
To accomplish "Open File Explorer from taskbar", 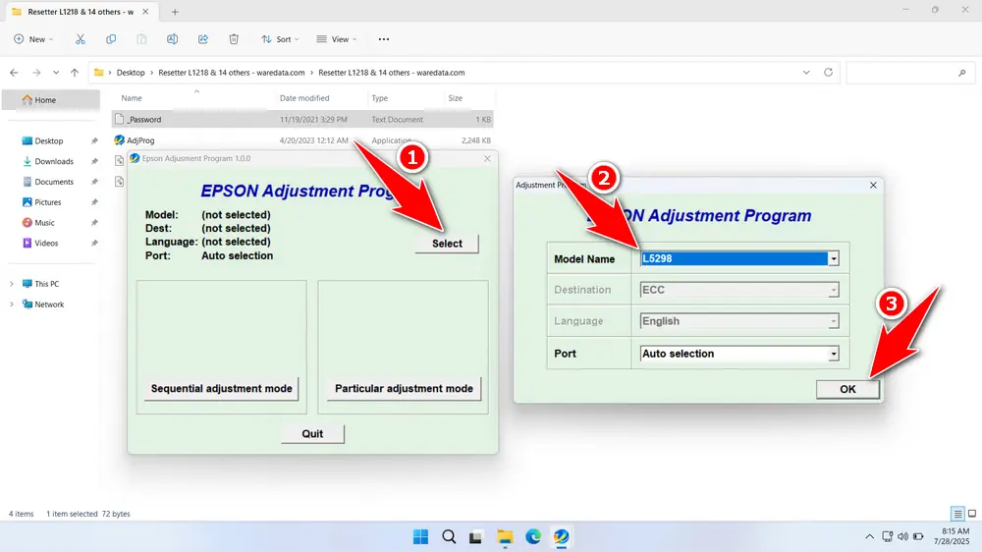I will 505,536.
